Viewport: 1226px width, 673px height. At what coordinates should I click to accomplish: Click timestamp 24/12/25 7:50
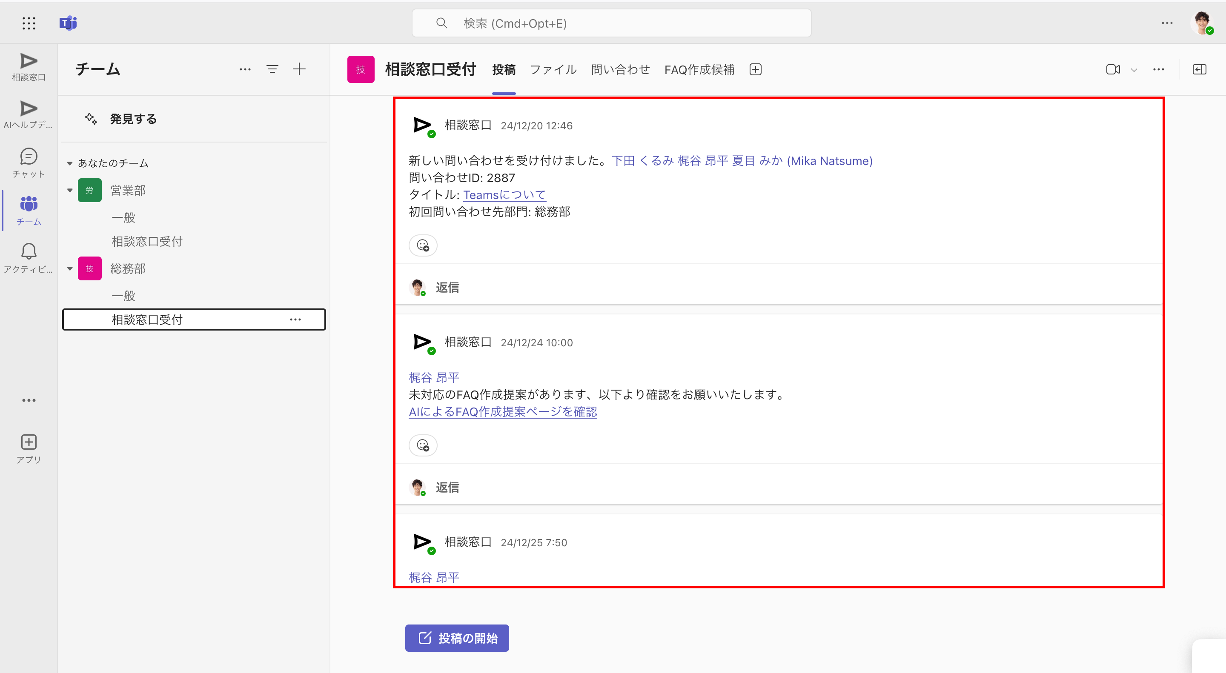(533, 543)
